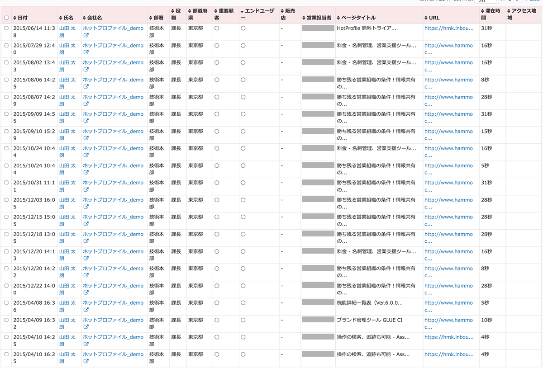Open the https://hmk.inbou... URL in first row
Image resolution: width=543 pixels, height=368 pixels.
point(448,28)
